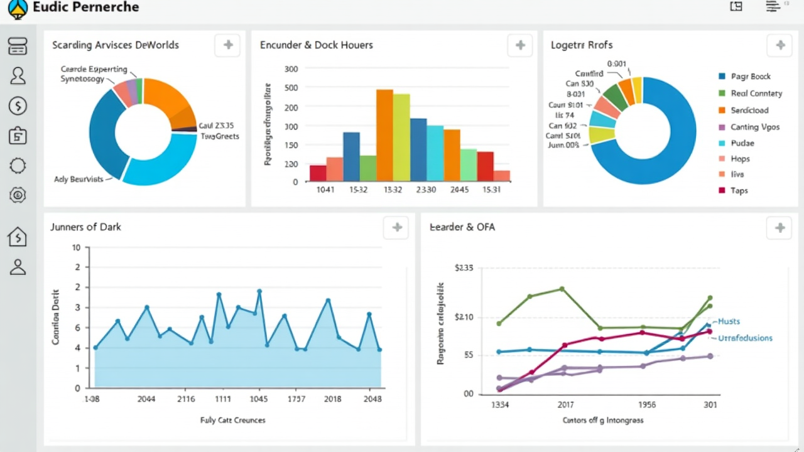The image size is (804, 452).
Task: Open the list menu icon top right
Action: tap(773, 7)
